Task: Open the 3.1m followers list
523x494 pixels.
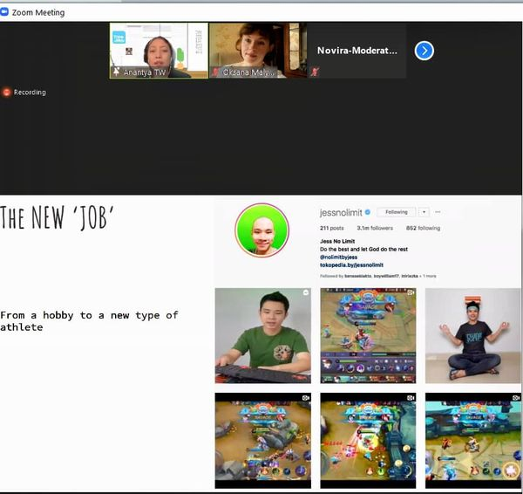Action: [374, 228]
